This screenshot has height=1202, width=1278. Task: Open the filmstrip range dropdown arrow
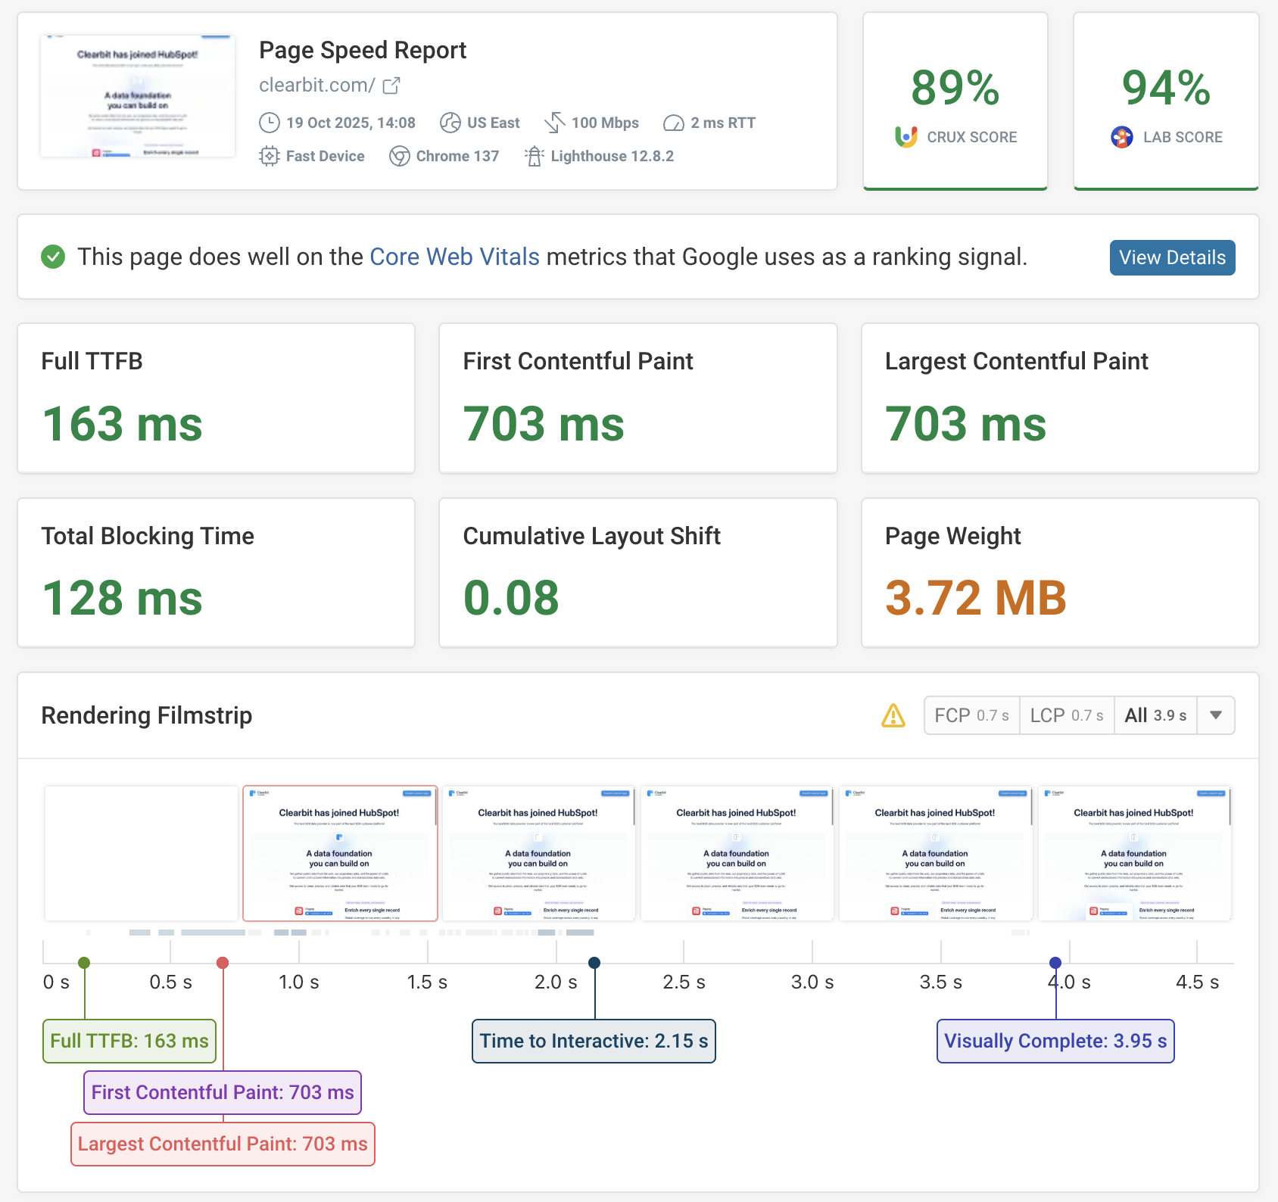(1216, 715)
